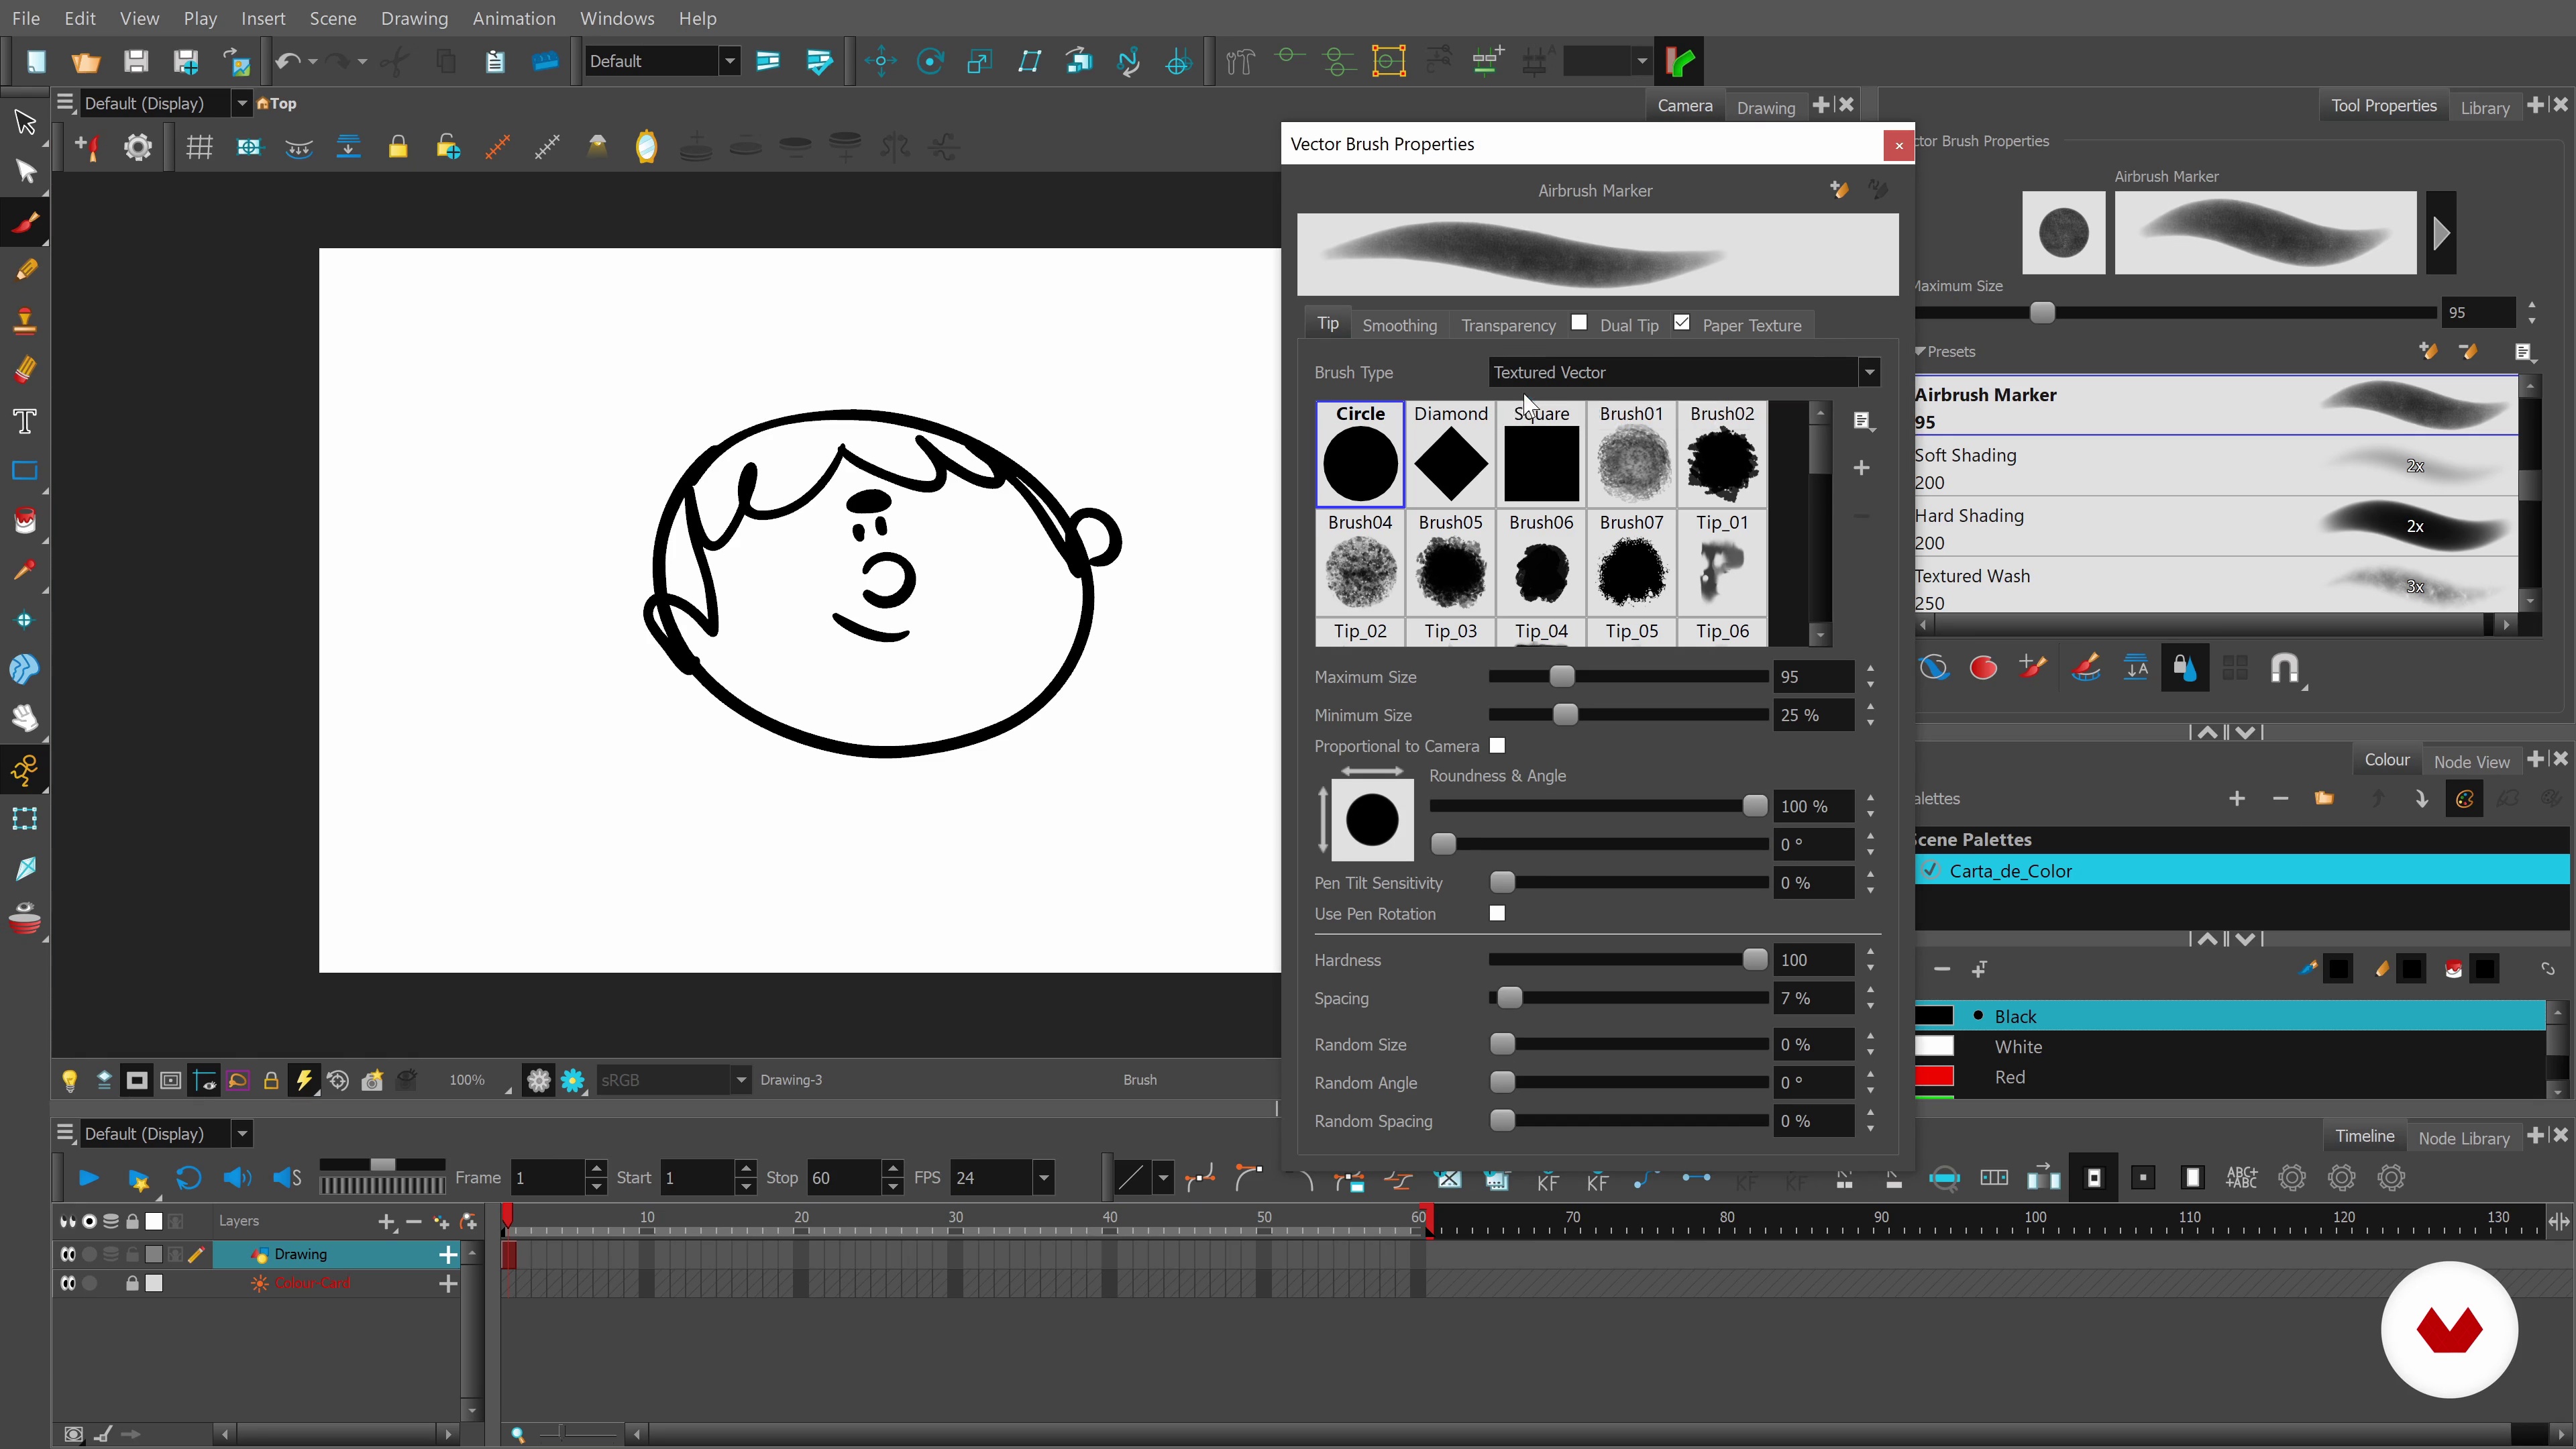Add layer with plus in Layers header

[x=386, y=1222]
